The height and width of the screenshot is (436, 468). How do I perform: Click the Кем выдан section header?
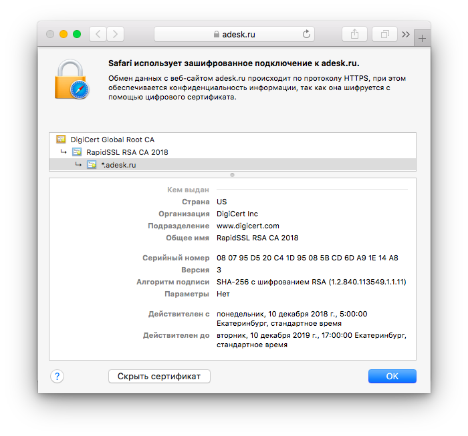point(188,190)
